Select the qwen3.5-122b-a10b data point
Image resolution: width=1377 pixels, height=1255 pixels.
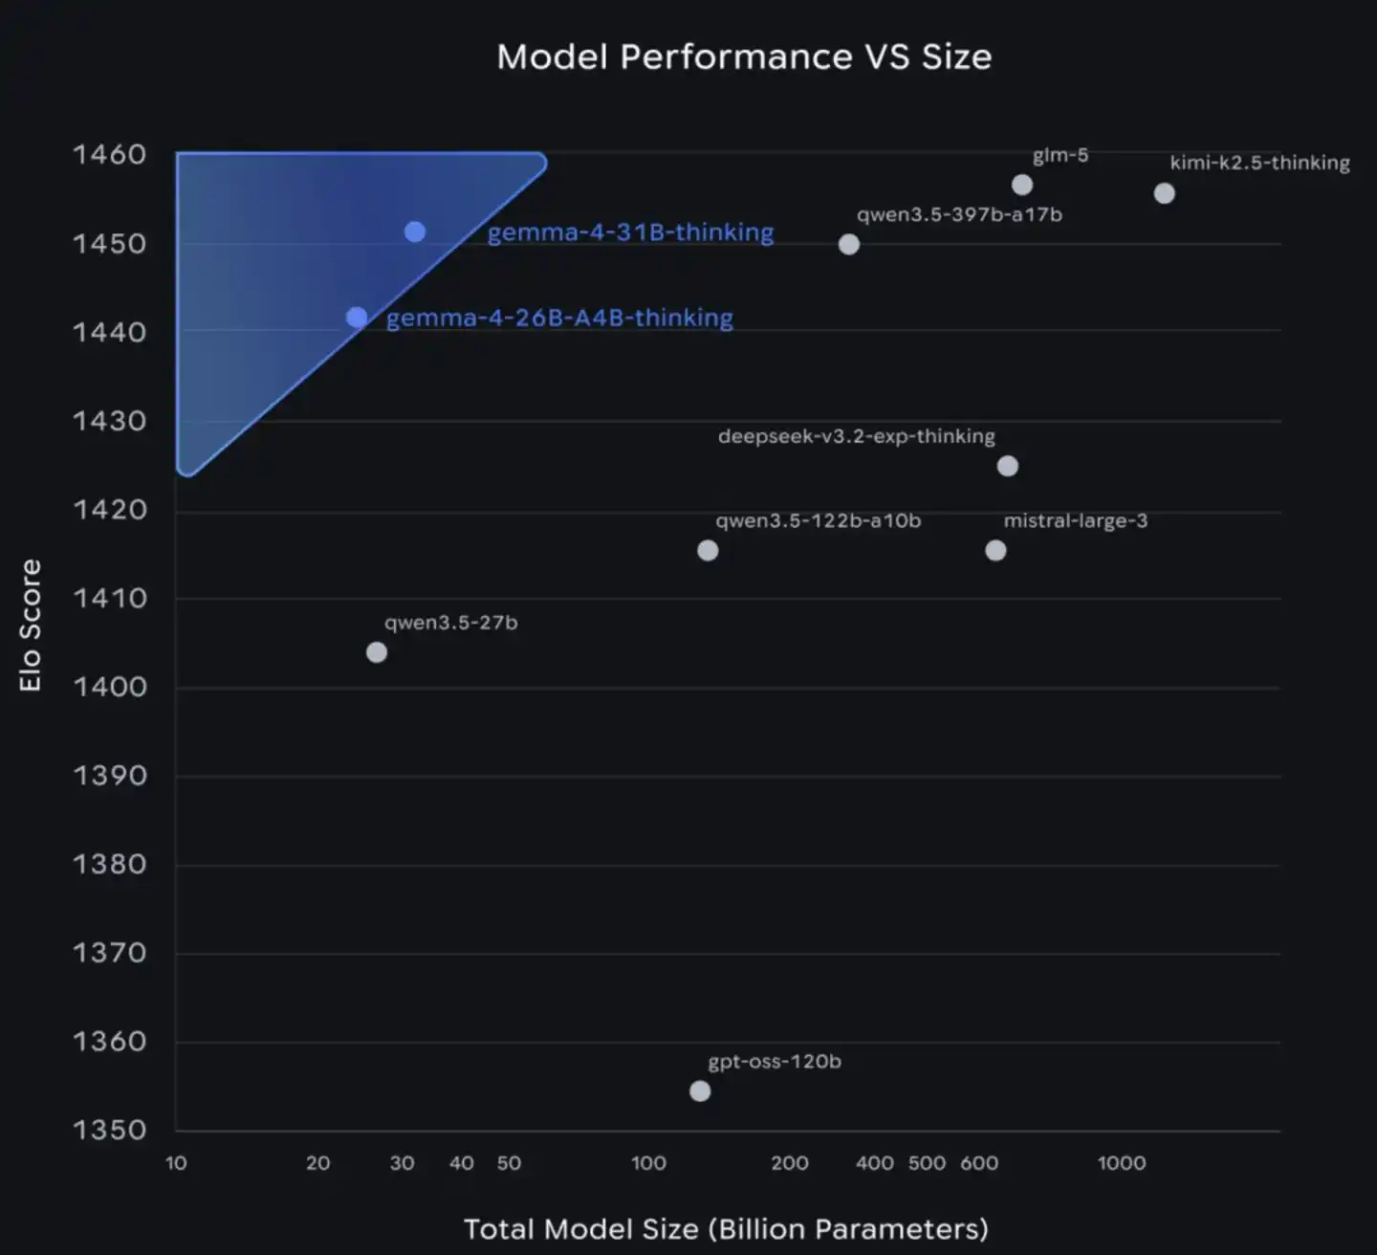pos(708,550)
